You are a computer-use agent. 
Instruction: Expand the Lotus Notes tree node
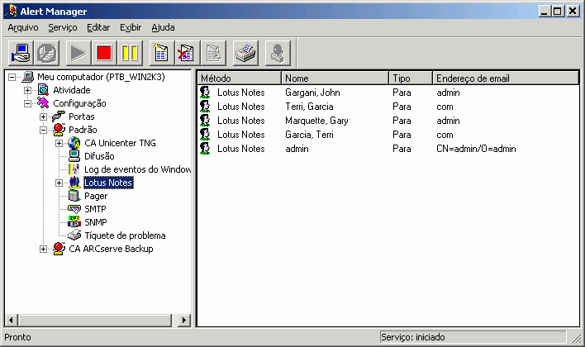(x=59, y=183)
